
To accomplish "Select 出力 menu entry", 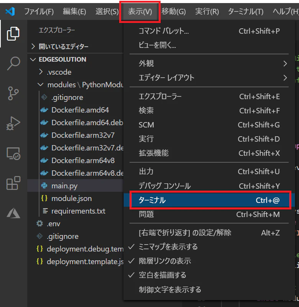I will (209, 172).
